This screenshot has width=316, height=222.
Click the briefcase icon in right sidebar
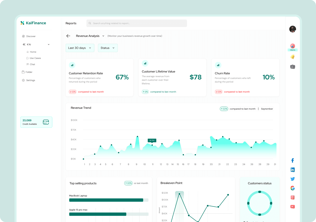(x=292, y=67)
